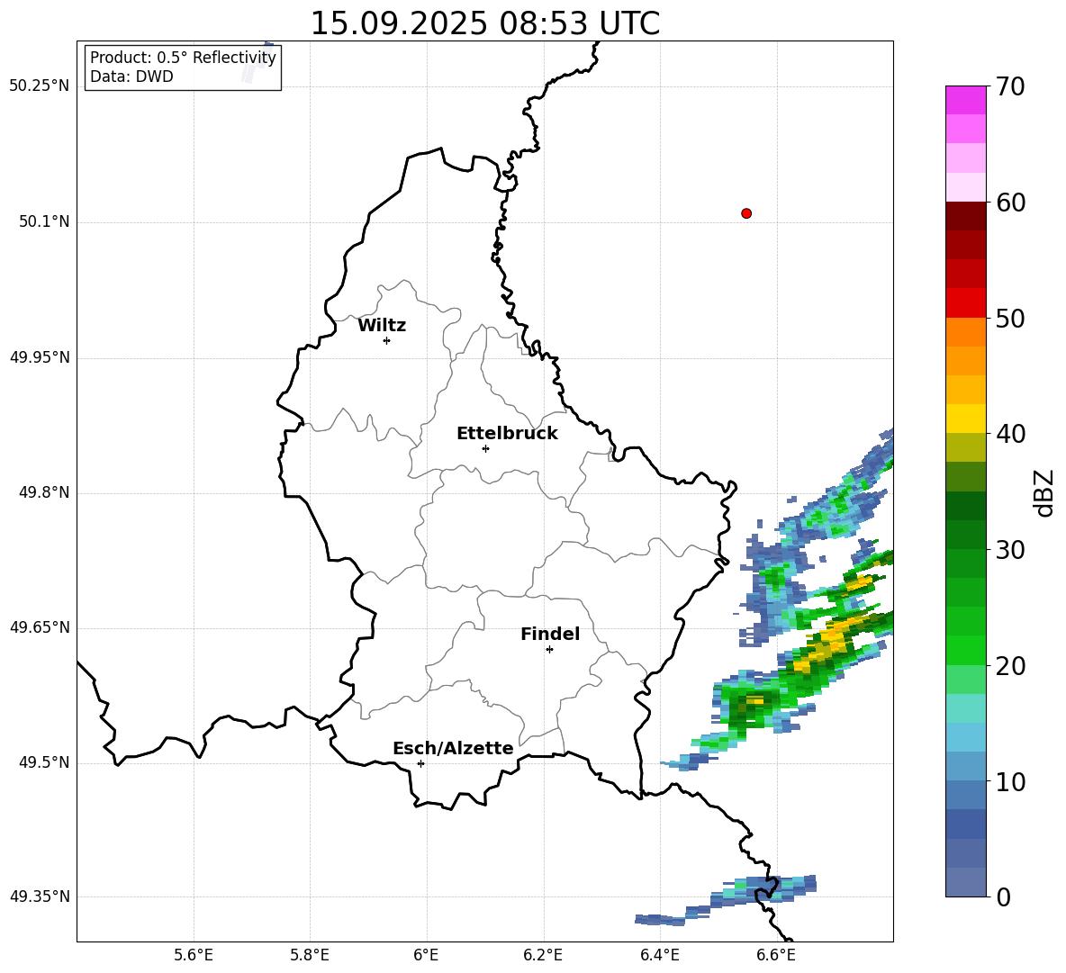Select the Wiltz city label
Screen dimensions: 1066x973
click(x=382, y=326)
